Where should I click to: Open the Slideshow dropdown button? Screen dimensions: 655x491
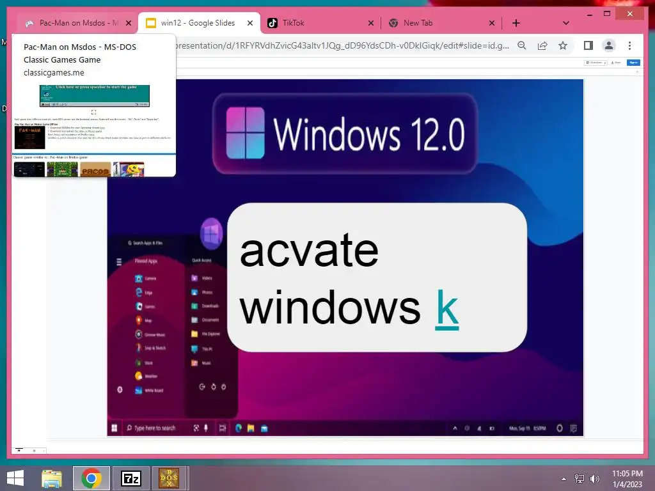pyautogui.click(x=596, y=63)
